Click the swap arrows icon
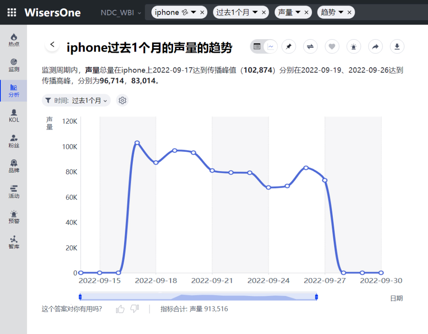This screenshot has height=334, width=428. (310, 46)
